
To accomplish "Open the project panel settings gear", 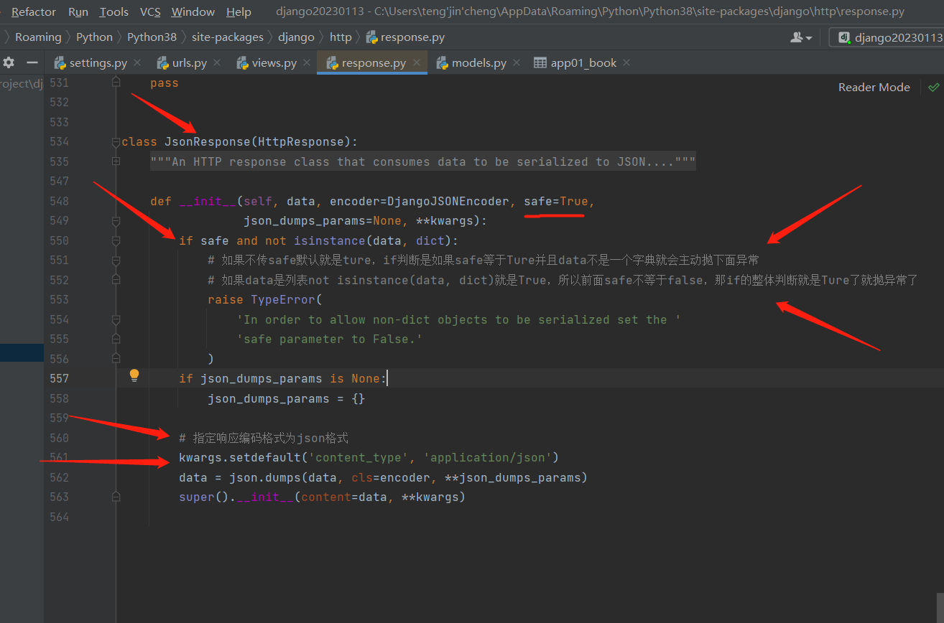I will [x=9, y=62].
